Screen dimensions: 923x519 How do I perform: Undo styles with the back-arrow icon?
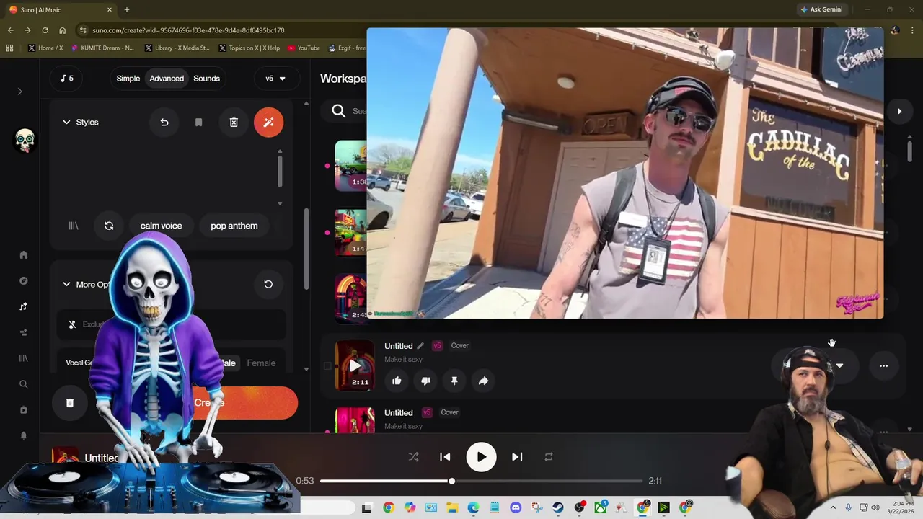(x=164, y=122)
